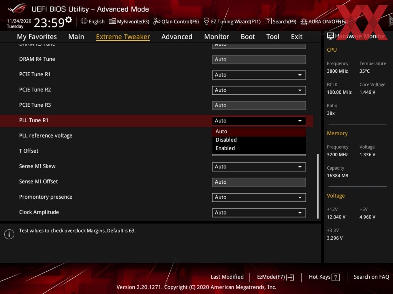
Task: Switch to My Favorites tab
Action: pos(37,37)
